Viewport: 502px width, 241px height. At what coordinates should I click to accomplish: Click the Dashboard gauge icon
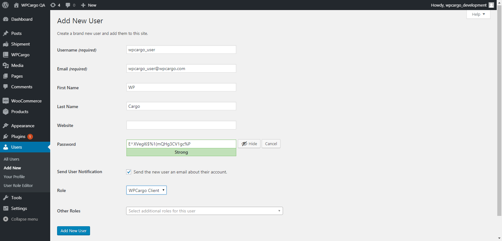point(6,19)
